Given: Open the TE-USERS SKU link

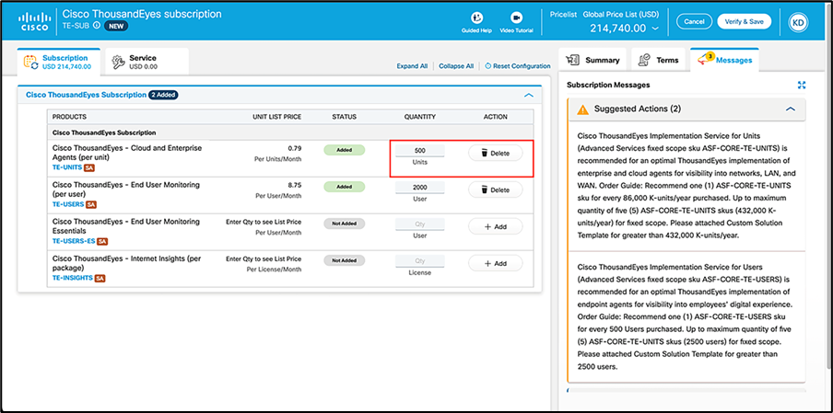Looking at the screenshot, I should click(68, 204).
